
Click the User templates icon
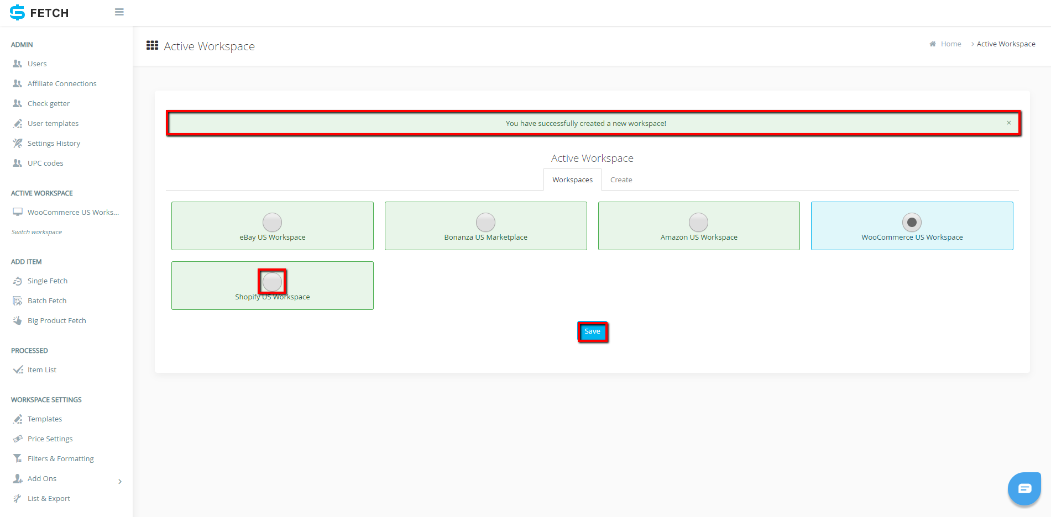click(x=18, y=123)
